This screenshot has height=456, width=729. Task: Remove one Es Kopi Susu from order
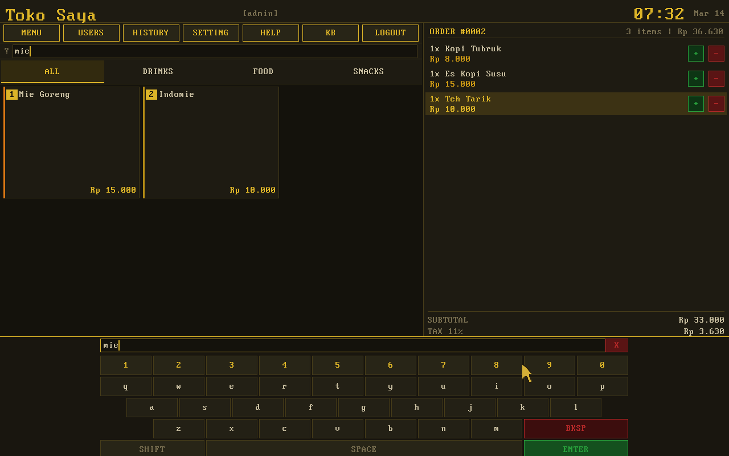tap(716, 79)
